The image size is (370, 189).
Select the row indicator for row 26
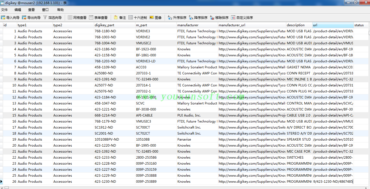(1, 181)
